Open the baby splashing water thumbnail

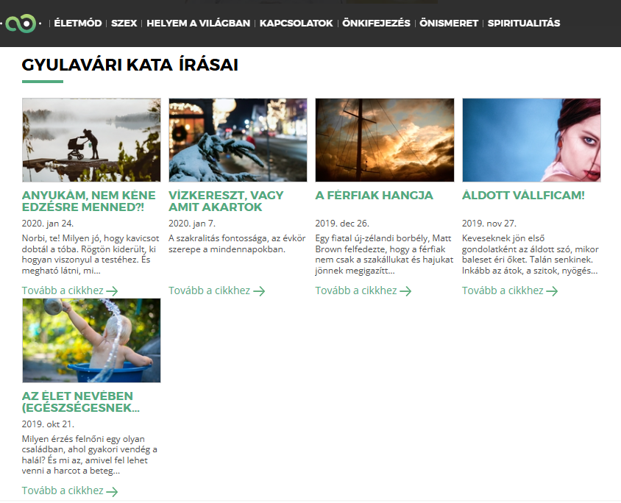(91, 340)
